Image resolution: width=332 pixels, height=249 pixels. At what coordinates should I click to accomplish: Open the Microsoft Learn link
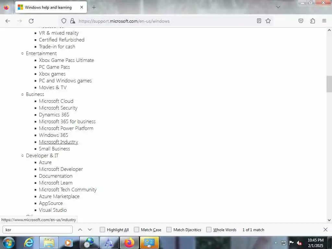[56, 183]
